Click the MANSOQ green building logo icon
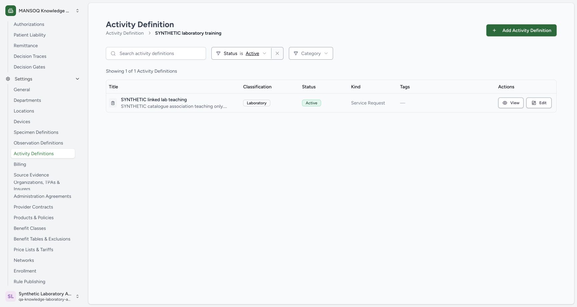This screenshot has height=307, width=577. 11,11
